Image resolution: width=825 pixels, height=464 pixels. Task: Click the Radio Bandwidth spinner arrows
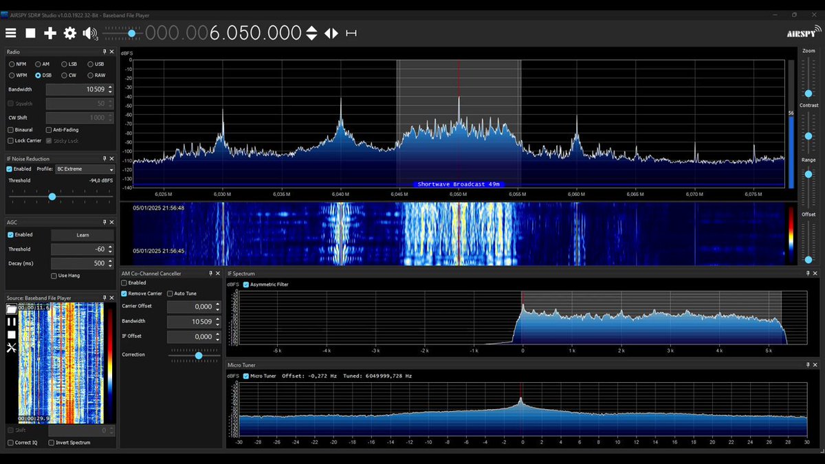pyautogui.click(x=111, y=89)
